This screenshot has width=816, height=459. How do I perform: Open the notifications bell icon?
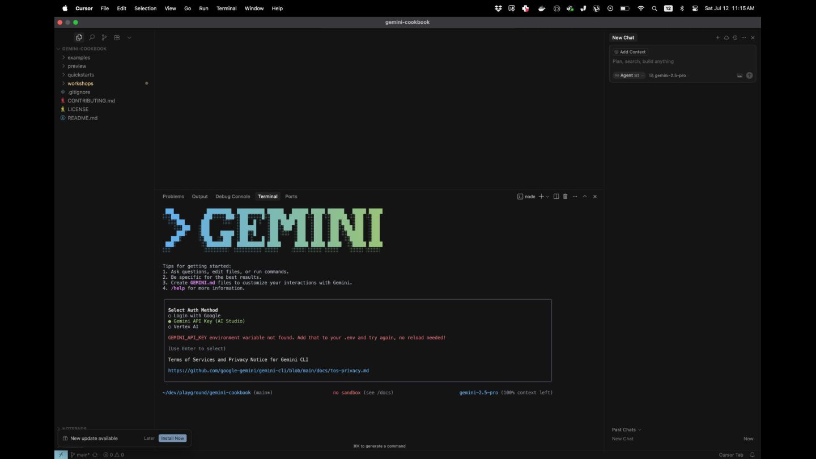[x=753, y=454]
